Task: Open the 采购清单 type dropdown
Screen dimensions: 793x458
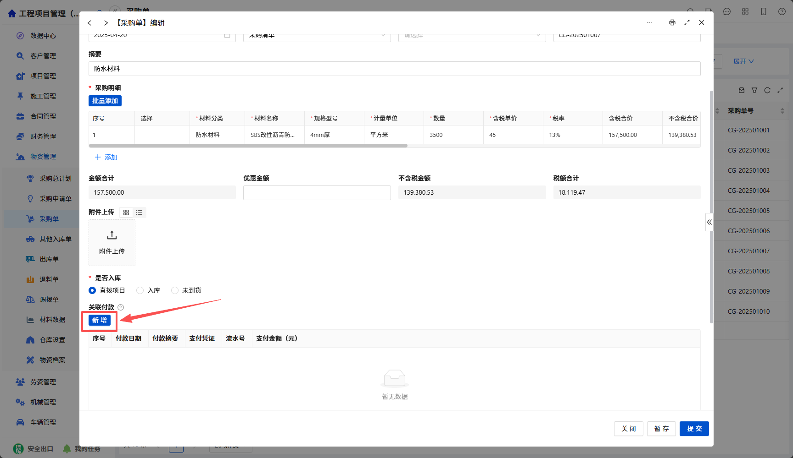Action: coord(317,36)
